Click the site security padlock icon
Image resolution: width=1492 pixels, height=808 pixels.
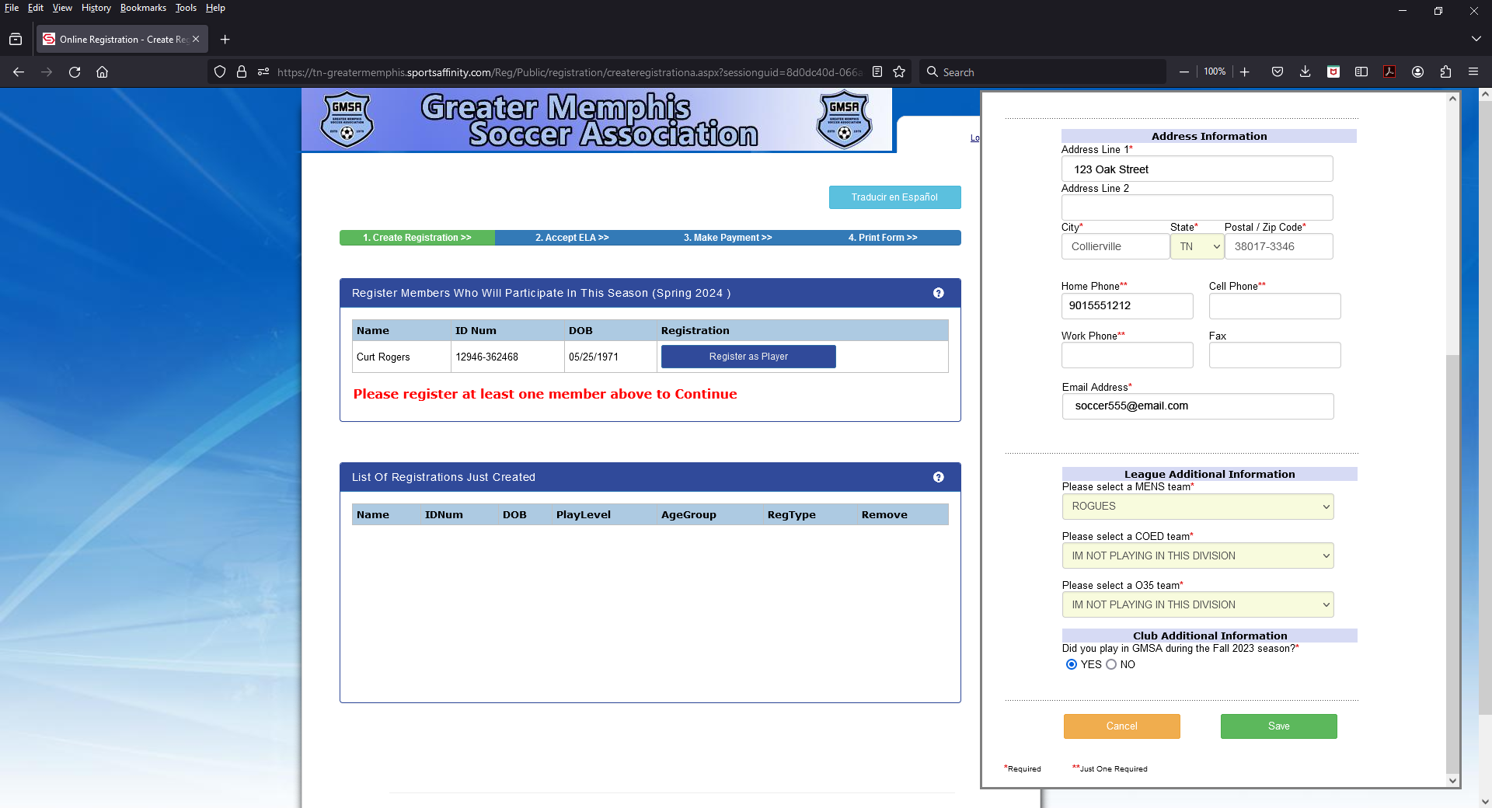(x=242, y=71)
